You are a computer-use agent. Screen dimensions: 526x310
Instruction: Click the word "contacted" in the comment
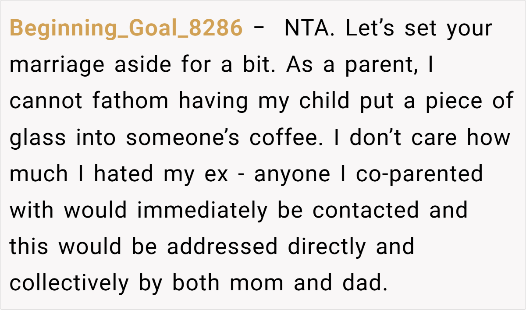366,211
